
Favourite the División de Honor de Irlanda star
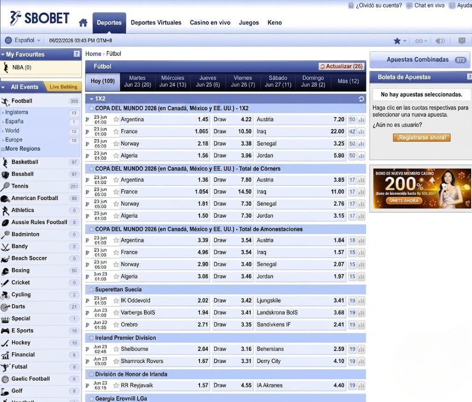click(x=91, y=374)
